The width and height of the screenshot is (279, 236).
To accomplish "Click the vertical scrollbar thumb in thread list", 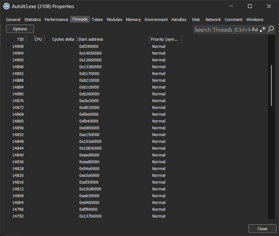I will point(271,85).
